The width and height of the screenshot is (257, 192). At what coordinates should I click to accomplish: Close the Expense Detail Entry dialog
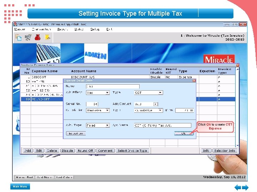pos(194,80)
